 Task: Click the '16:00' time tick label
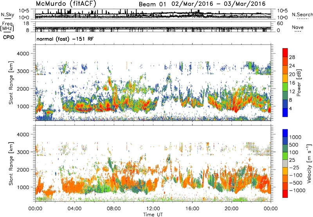coord(192,209)
